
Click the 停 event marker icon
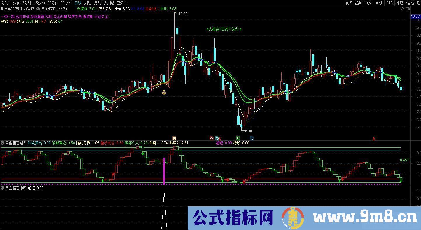(217, 138)
